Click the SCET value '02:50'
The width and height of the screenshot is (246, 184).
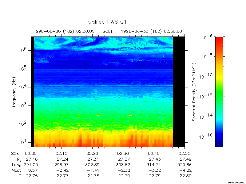pyautogui.click(x=185, y=154)
